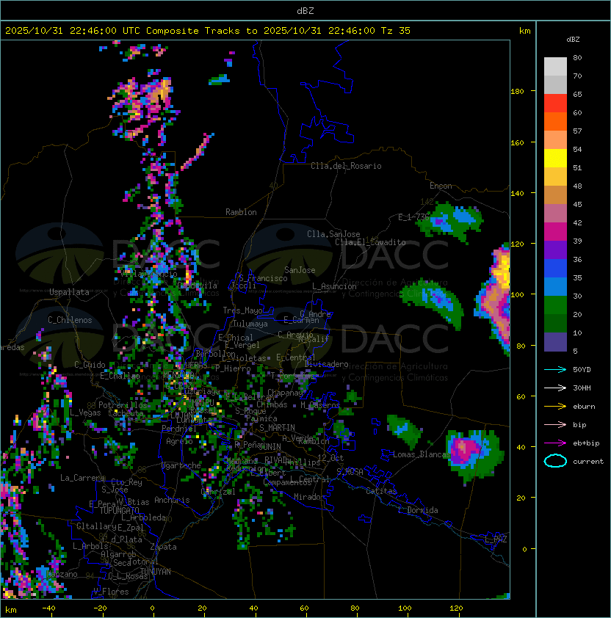Click the Lomas_Blancas place label
The image size is (611, 618).
[x=422, y=454]
